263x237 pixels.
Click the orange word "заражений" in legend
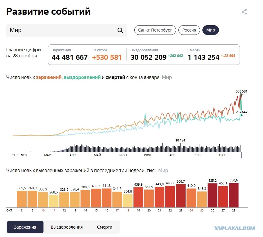49,77
